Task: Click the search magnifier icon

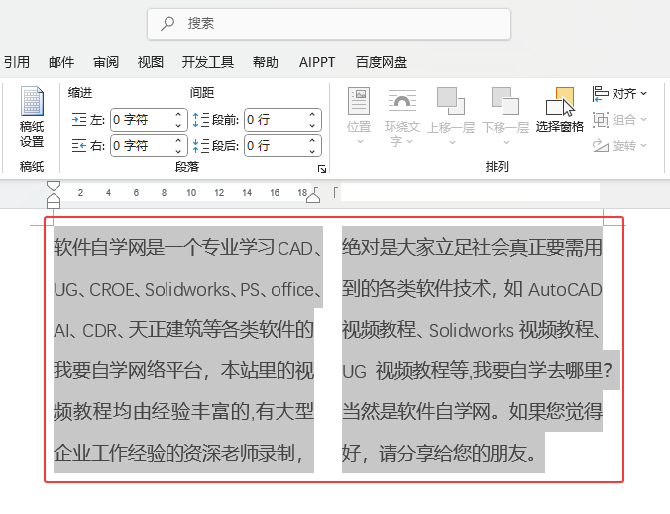Action: [x=167, y=23]
